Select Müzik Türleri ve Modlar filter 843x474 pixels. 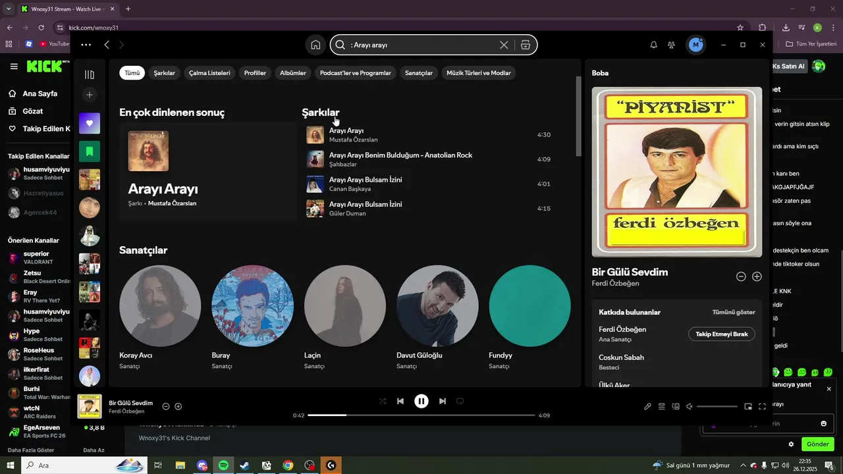pyautogui.click(x=479, y=73)
